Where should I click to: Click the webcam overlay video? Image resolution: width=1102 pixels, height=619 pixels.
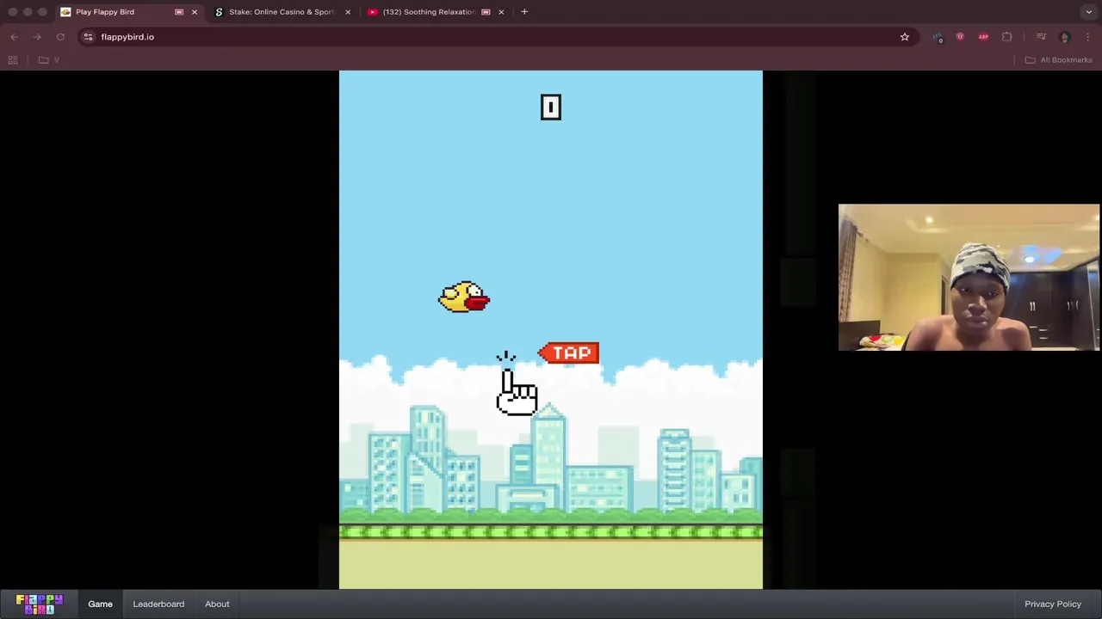969,278
